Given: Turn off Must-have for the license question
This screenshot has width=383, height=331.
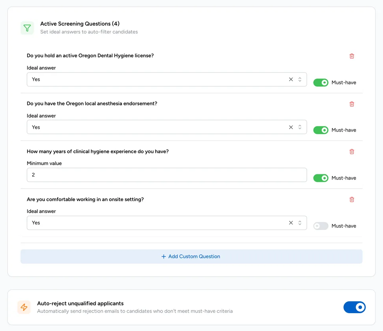Looking at the screenshot, I should pyautogui.click(x=321, y=82).
